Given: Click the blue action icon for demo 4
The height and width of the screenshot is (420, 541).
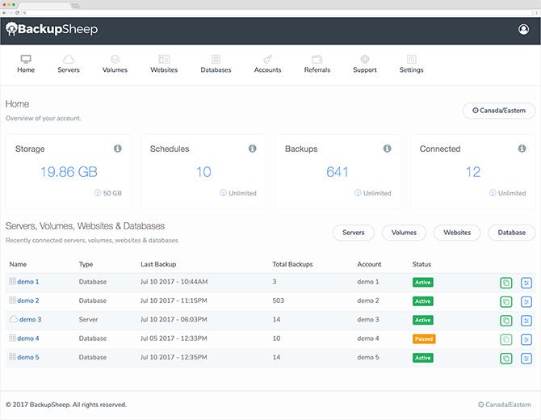Looking at the screenshot, I should point(526,339).
